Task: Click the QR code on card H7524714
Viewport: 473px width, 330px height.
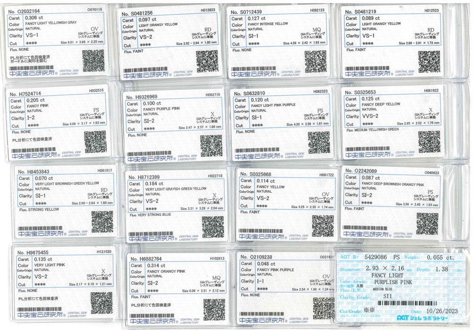Action: click(95, 142)
